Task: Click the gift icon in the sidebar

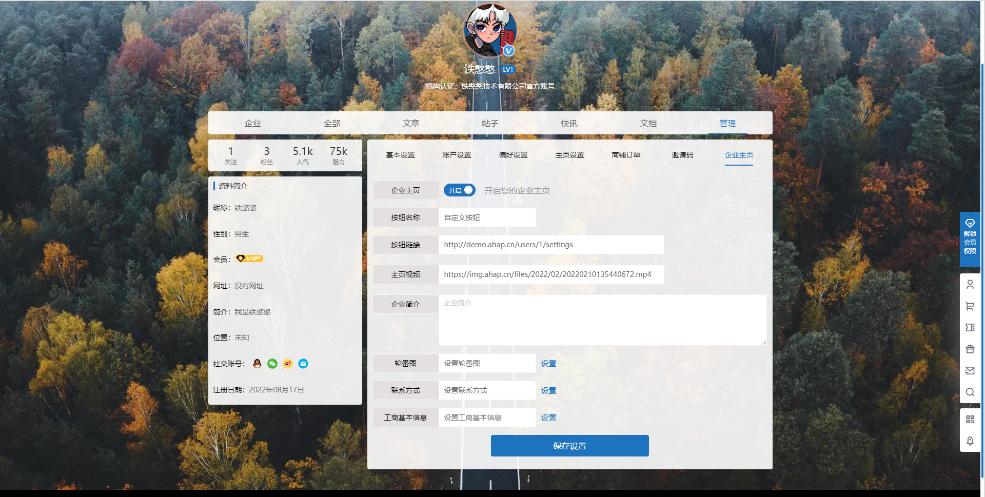Action: [x=970, y=349]
